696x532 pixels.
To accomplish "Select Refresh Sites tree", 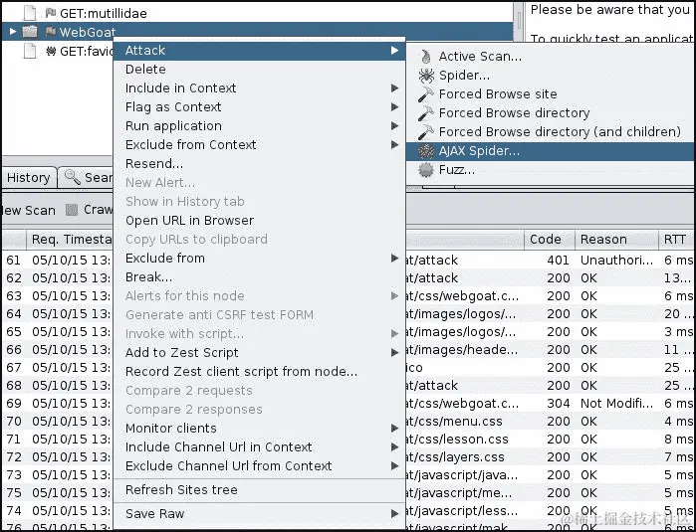I will 260,490.
